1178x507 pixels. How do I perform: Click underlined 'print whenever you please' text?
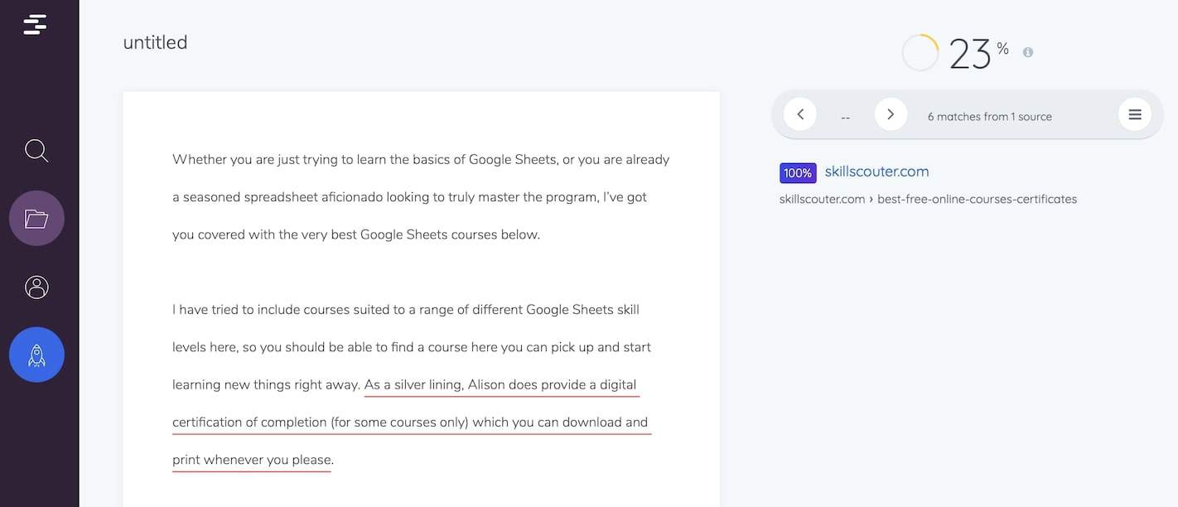[x=253, y=460]
